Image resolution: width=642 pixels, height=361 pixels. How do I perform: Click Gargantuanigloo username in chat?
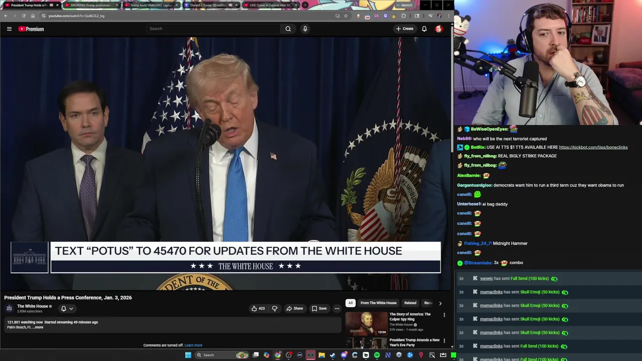pos(474,186)
